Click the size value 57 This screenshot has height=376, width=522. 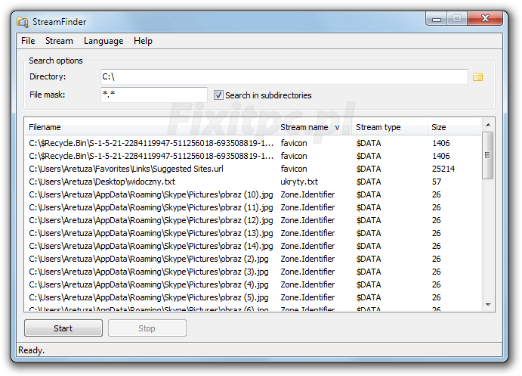coord(437,182)
